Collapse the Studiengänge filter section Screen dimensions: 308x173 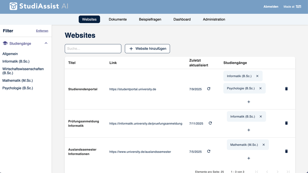(46, 43)
